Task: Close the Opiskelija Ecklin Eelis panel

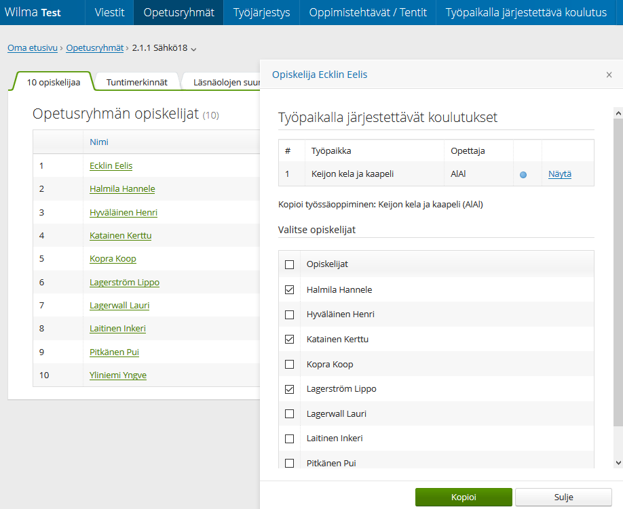Action: pos(609,75)
